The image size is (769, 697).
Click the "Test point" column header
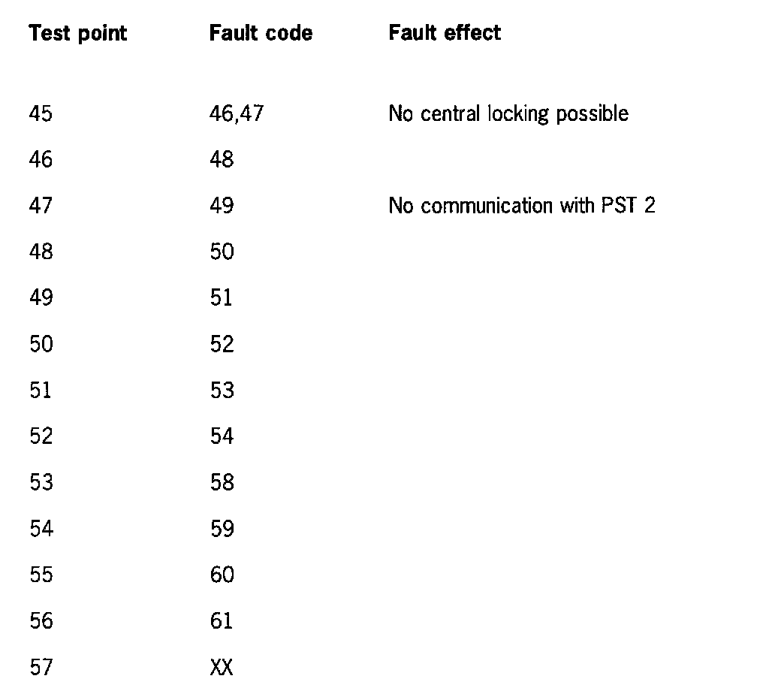coord(78,34)
